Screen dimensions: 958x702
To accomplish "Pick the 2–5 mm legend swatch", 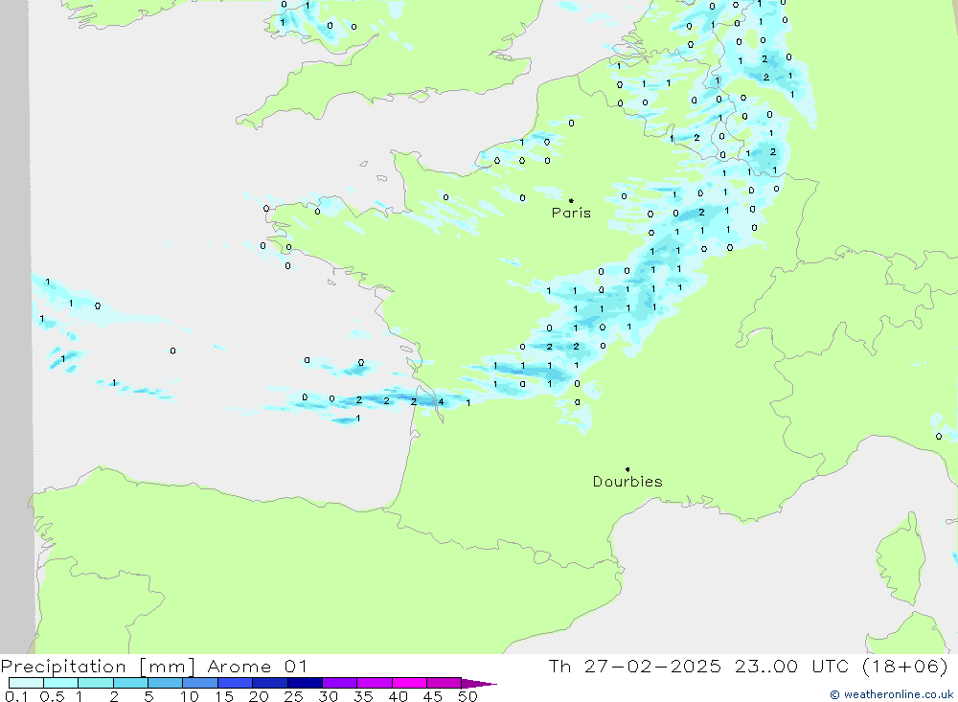I will pos(130,683).
